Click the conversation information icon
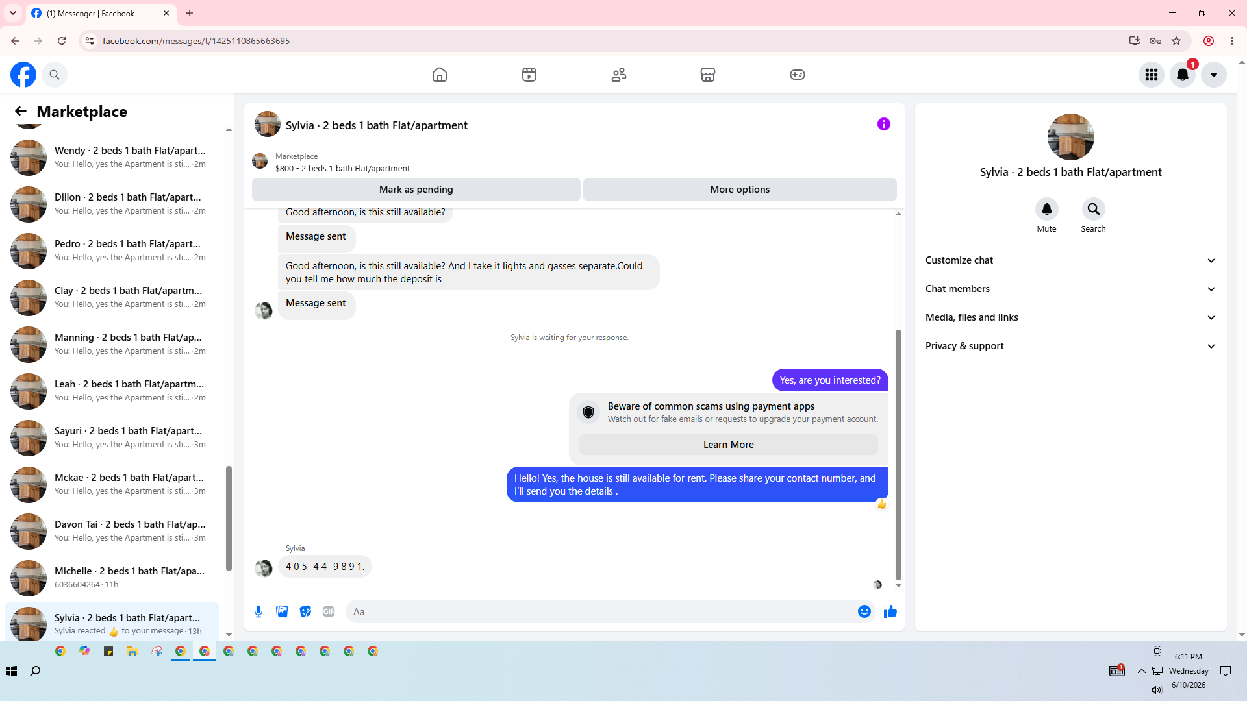 pos(884,124)
